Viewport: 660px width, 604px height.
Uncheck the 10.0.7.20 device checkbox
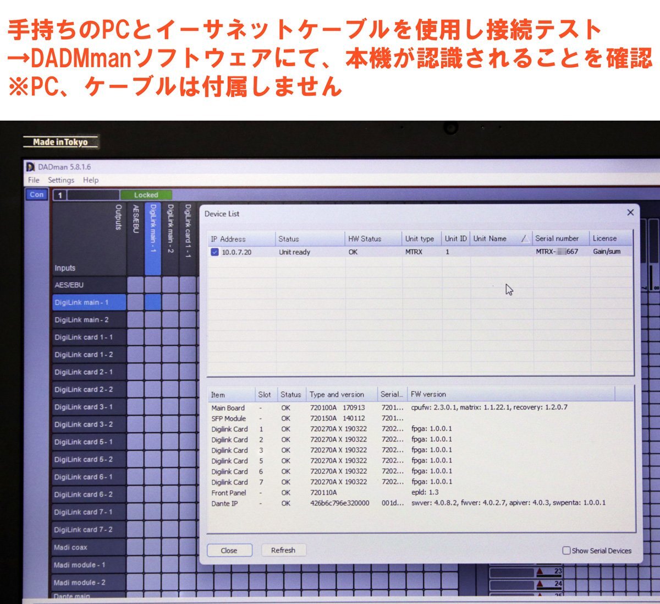coord(215,252)
